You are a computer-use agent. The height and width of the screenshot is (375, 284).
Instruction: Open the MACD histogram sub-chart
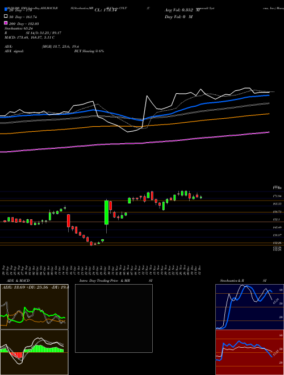(x=34, y=352)
